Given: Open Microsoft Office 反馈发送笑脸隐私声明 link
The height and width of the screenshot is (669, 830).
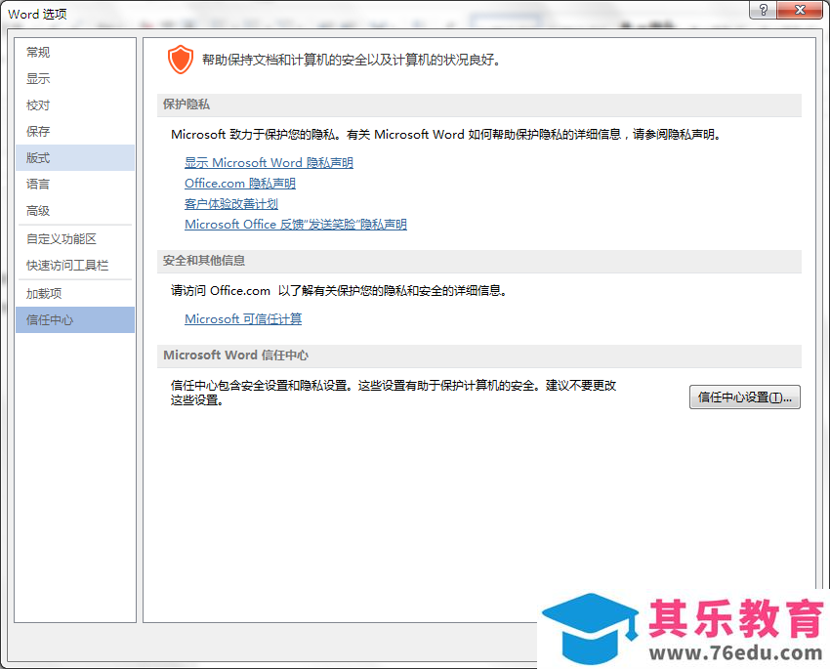Looking at the screenshot, I should point(295,225).
